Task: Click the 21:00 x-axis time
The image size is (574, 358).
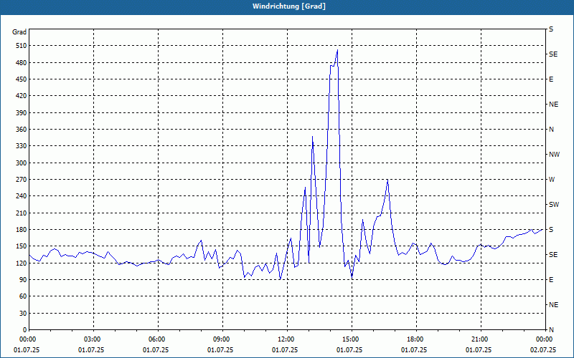Action: (x=479, y=339)
